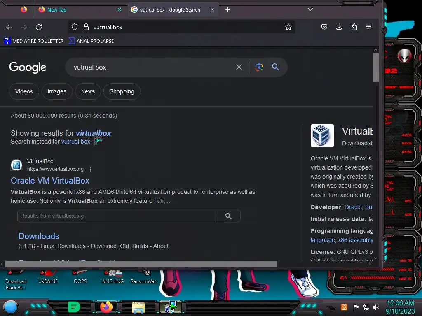Filter results by Images
The width and height of the screenshot is (422, 316).
click(x=57, y=91)
